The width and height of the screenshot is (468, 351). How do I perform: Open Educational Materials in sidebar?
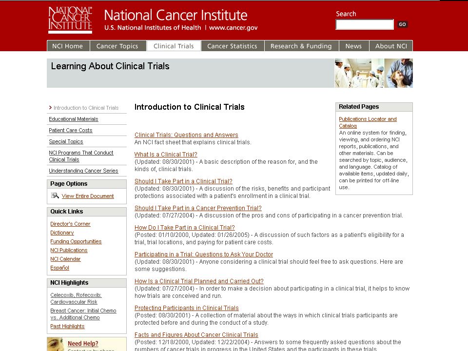click(x=74, y=119)
